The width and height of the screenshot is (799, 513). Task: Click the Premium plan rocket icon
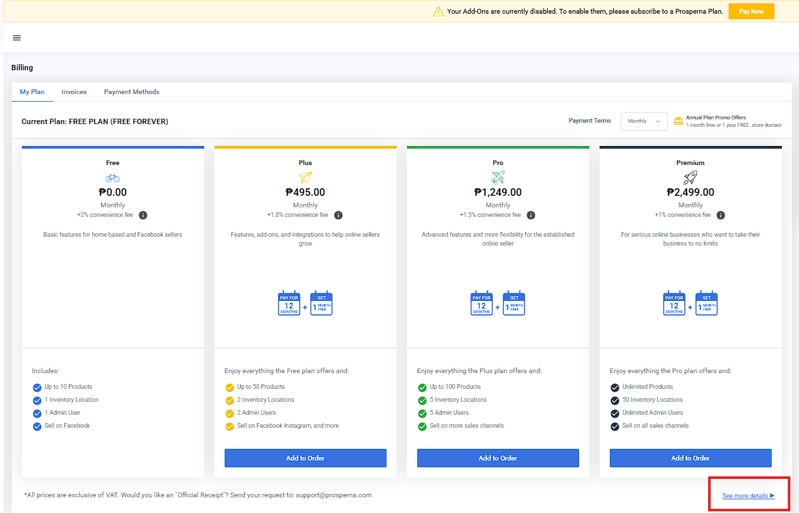(x=690, y=177)
